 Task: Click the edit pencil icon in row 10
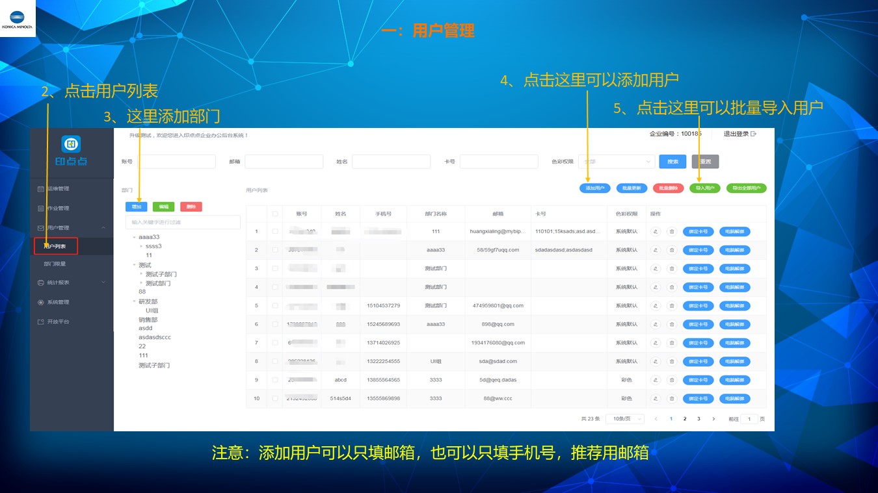(656, 399)
